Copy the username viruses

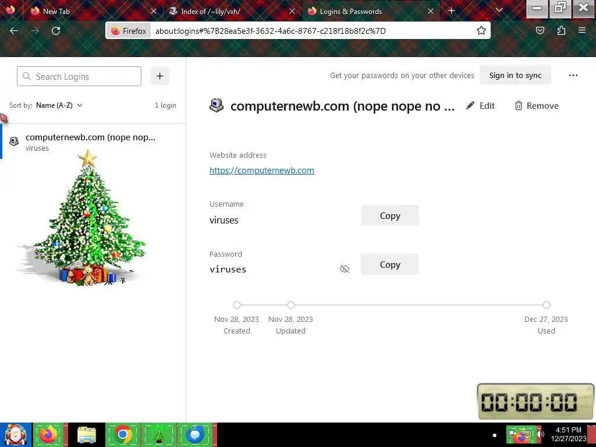pos(389,215)
